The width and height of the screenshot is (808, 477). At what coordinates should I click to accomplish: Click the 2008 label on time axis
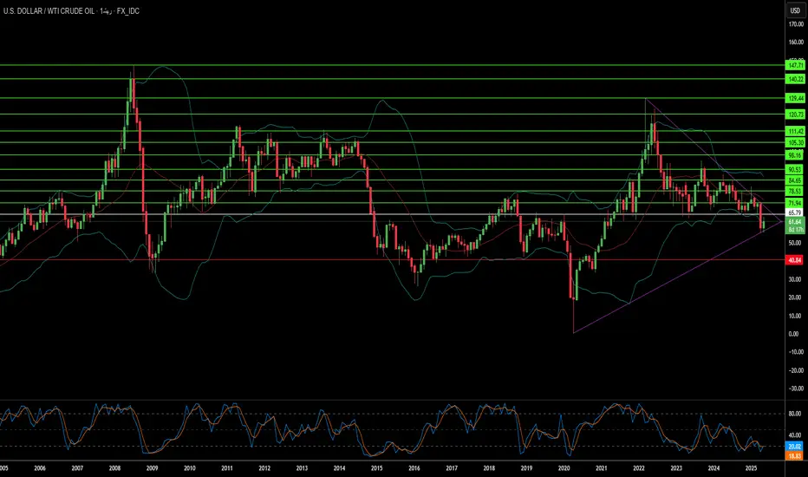114,468
